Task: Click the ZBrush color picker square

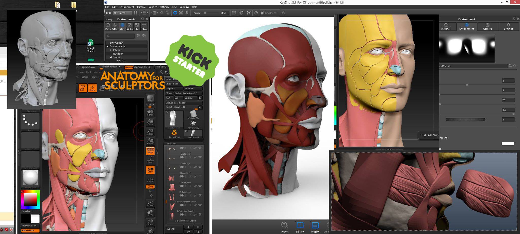Action: [x=30, y=199]
